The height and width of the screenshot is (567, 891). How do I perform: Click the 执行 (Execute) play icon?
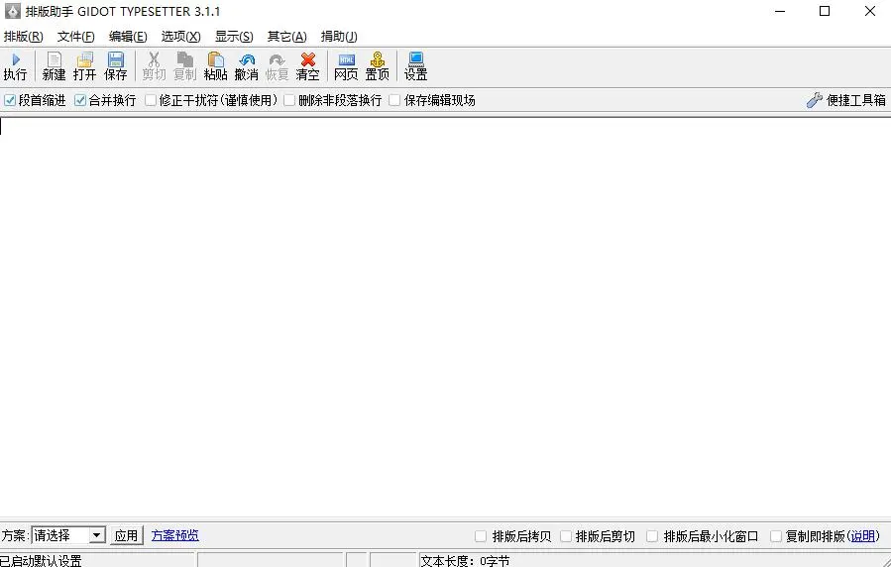[x=15, y=59]
